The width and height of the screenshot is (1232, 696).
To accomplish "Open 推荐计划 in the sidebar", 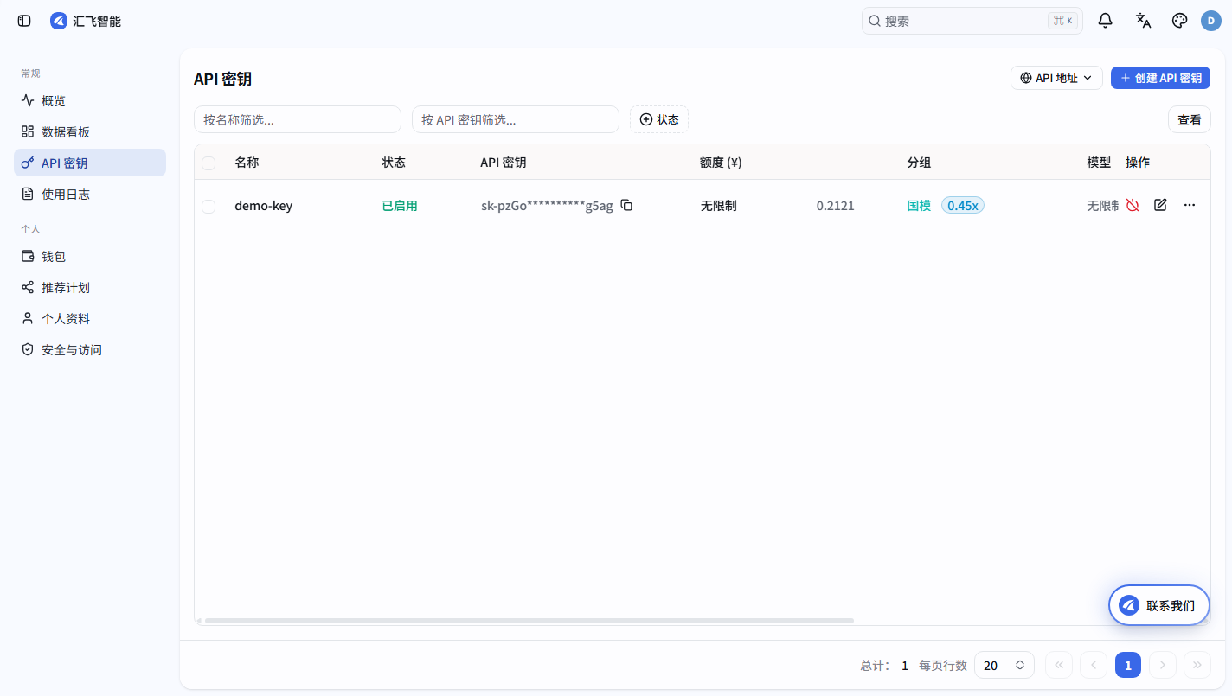I will [x=90, y=287].
